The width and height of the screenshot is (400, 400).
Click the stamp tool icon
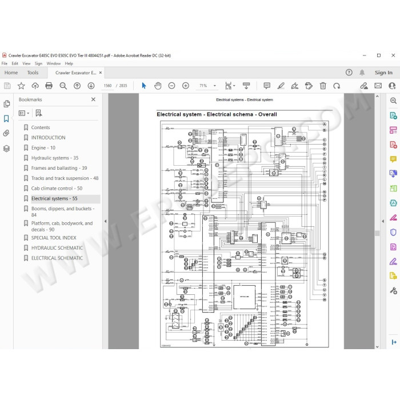309,86
